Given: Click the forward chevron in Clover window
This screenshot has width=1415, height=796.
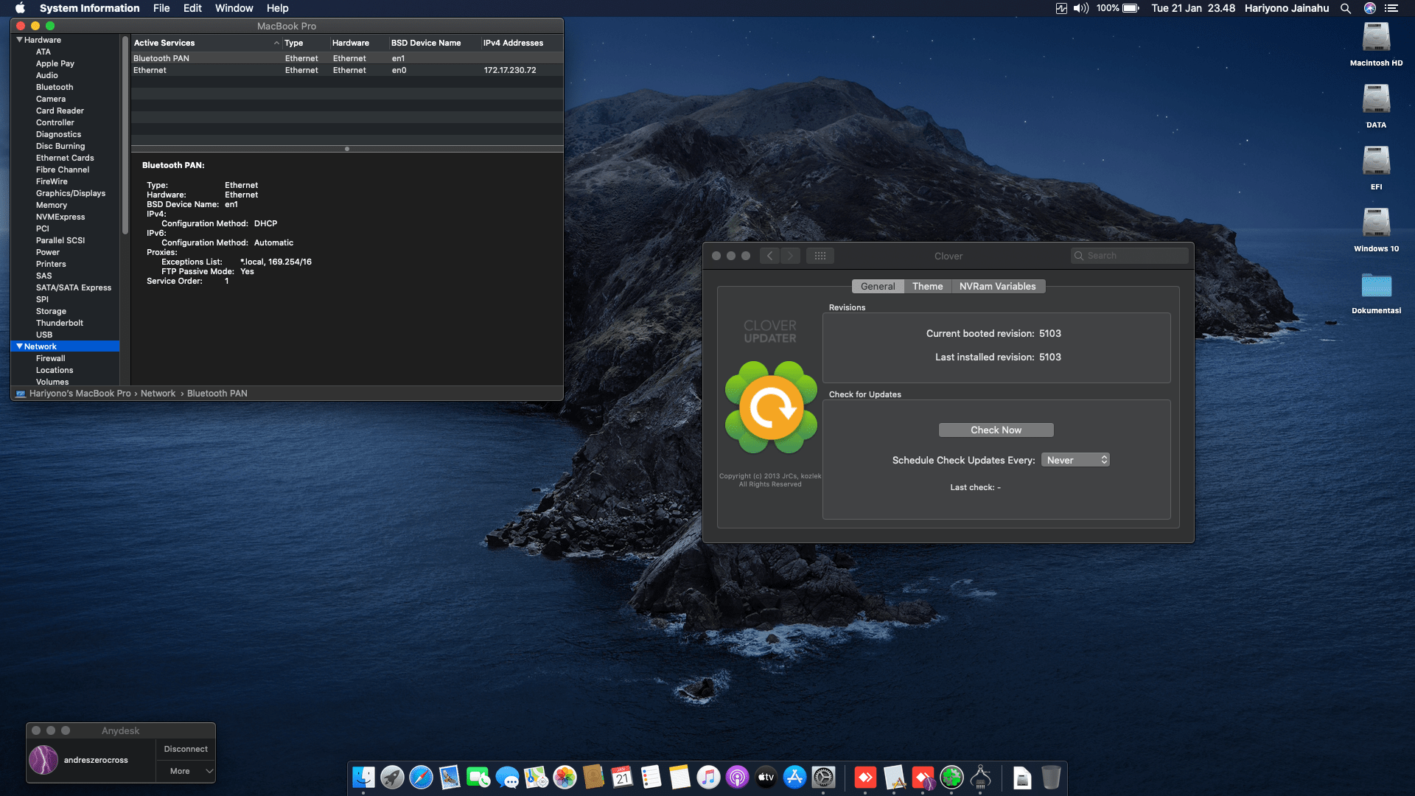Looking at the screenshot, I should (x=790, y=256).
